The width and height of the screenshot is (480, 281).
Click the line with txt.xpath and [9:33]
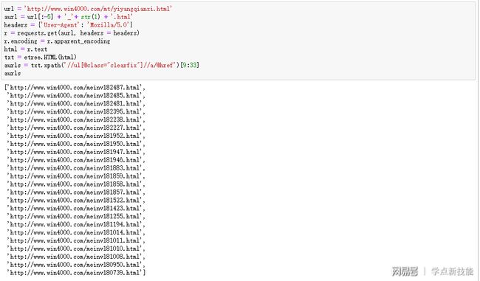pyautogui.click(x=102, y=65)
